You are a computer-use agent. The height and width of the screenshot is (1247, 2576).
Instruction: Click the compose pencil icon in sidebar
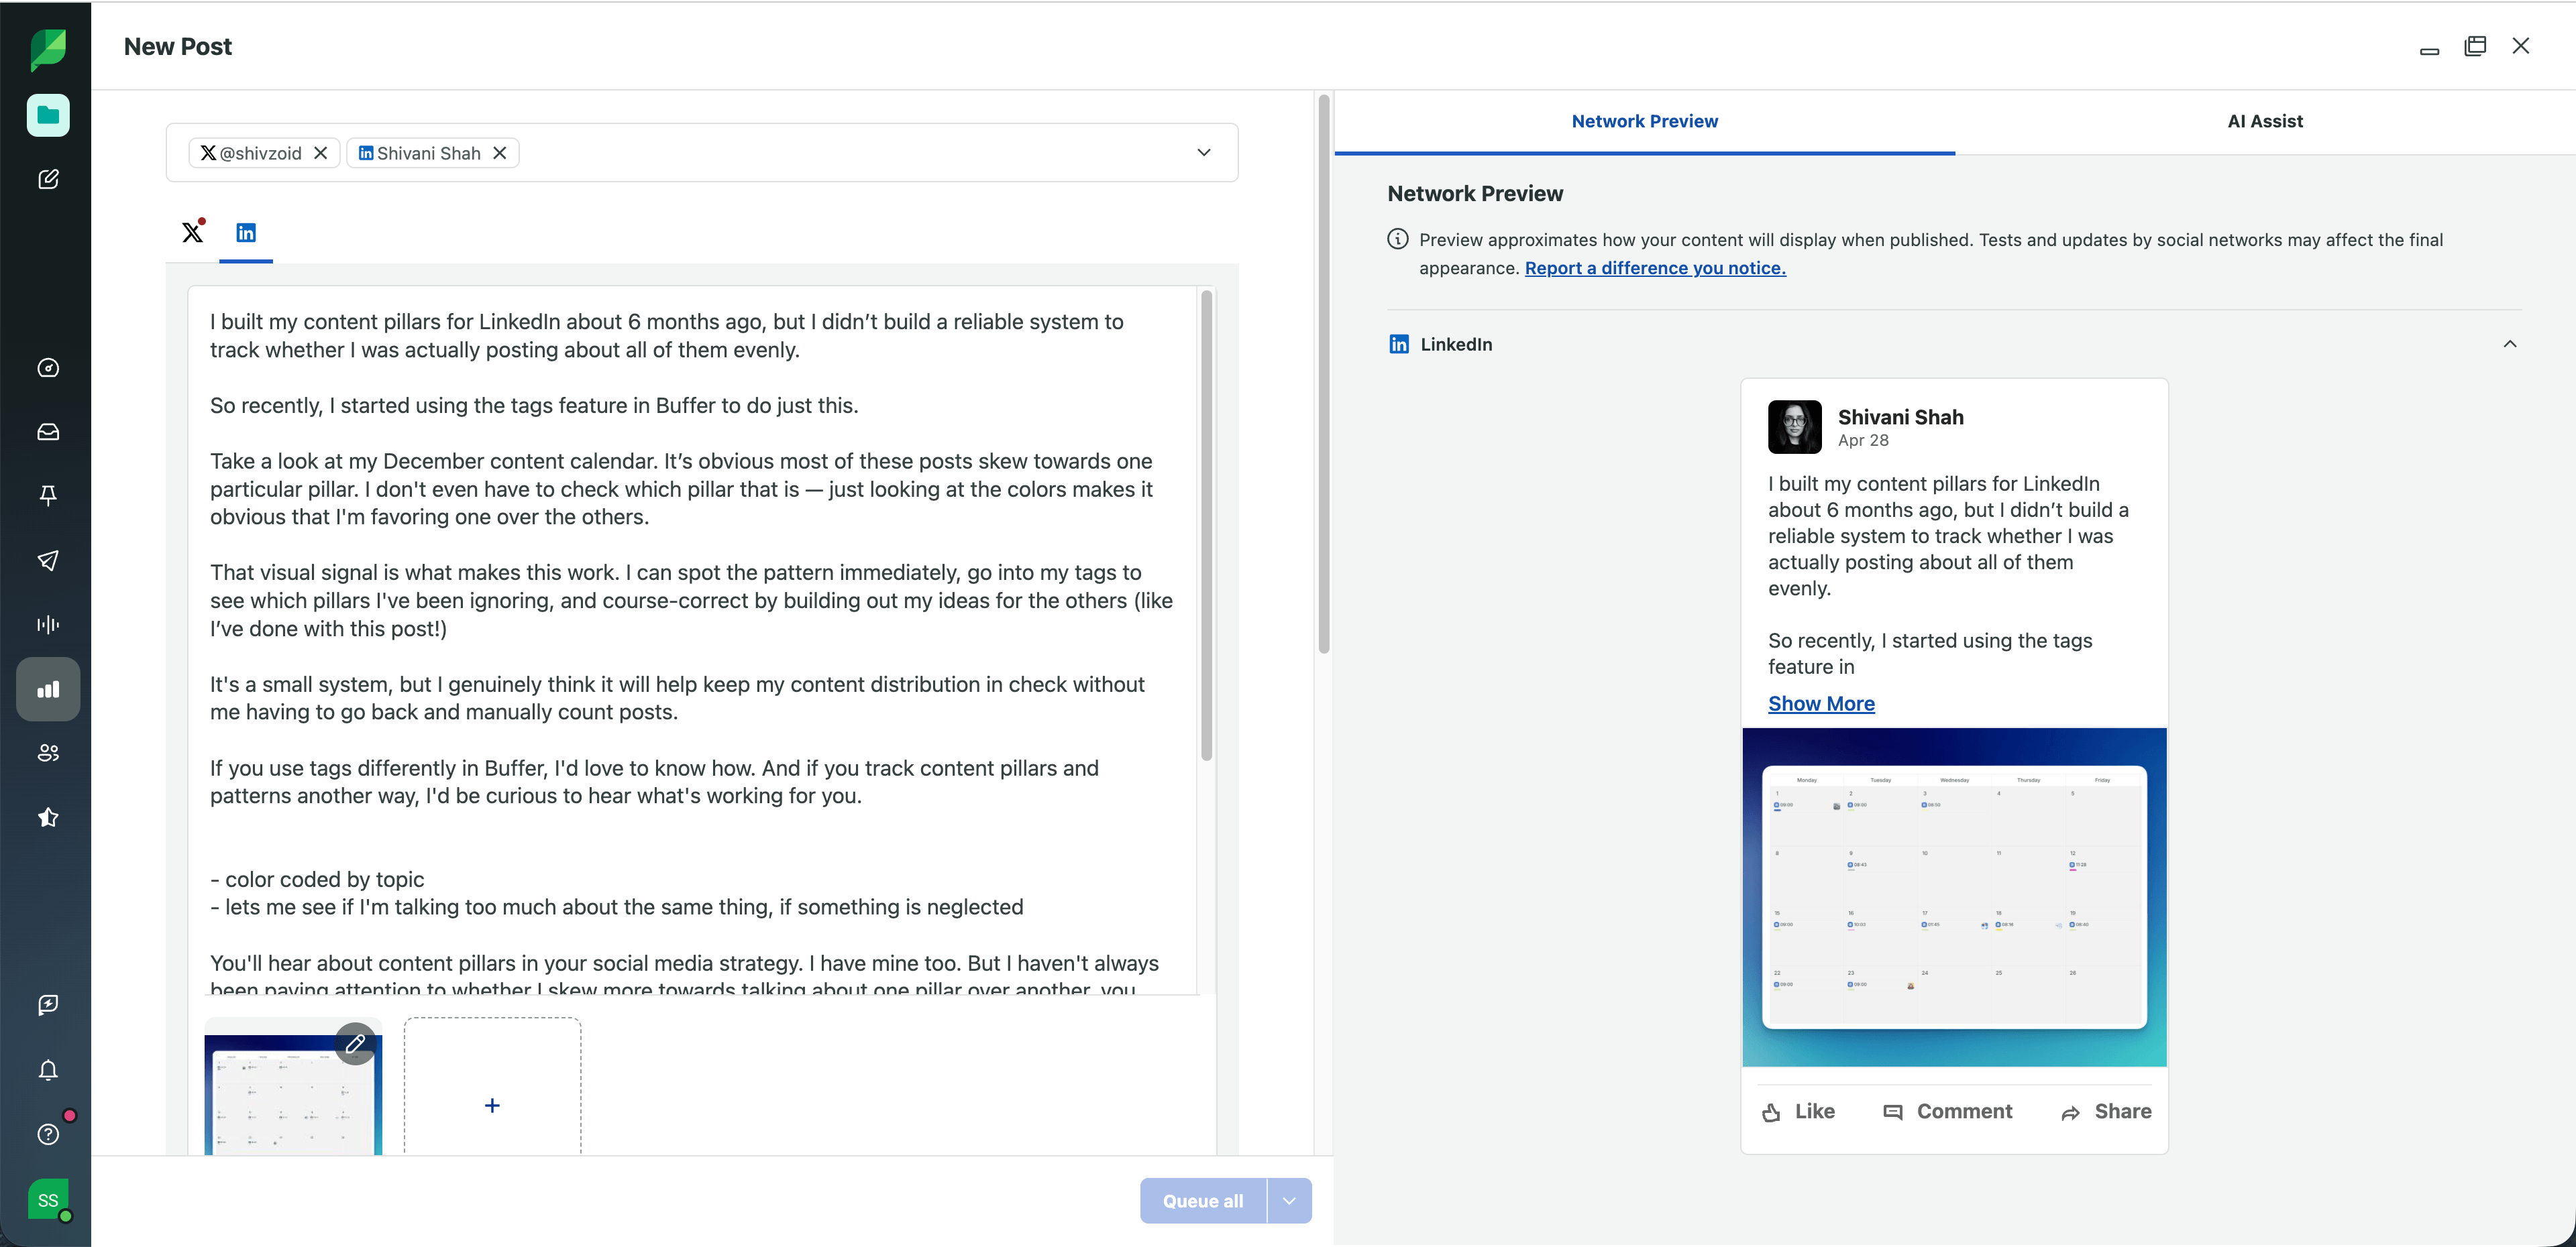48,180
